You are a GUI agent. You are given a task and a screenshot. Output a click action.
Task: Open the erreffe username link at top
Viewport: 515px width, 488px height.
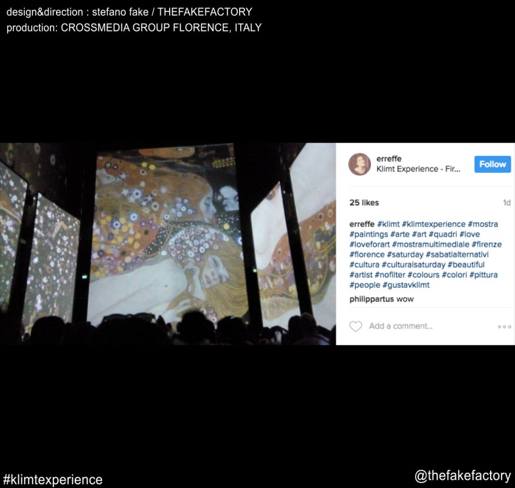[389, 159]
